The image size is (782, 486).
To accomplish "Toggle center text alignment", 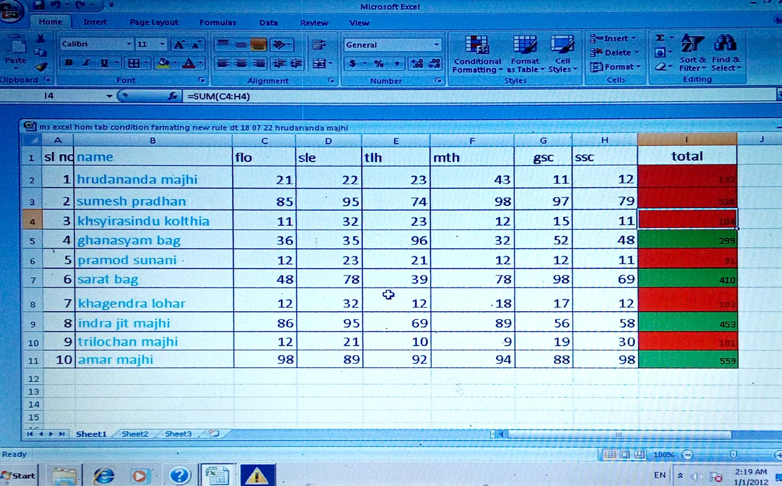I will (241, 63).
